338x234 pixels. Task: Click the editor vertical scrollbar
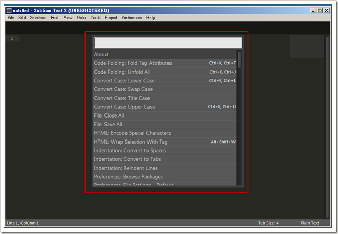327,127
